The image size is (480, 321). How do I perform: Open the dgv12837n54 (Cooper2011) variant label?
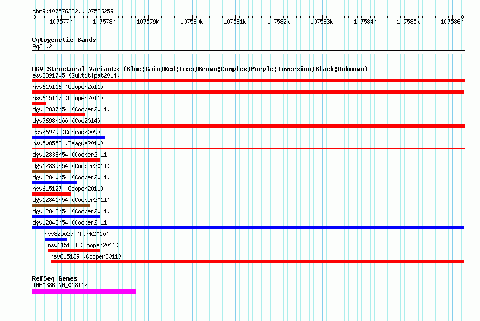point(71,109)
